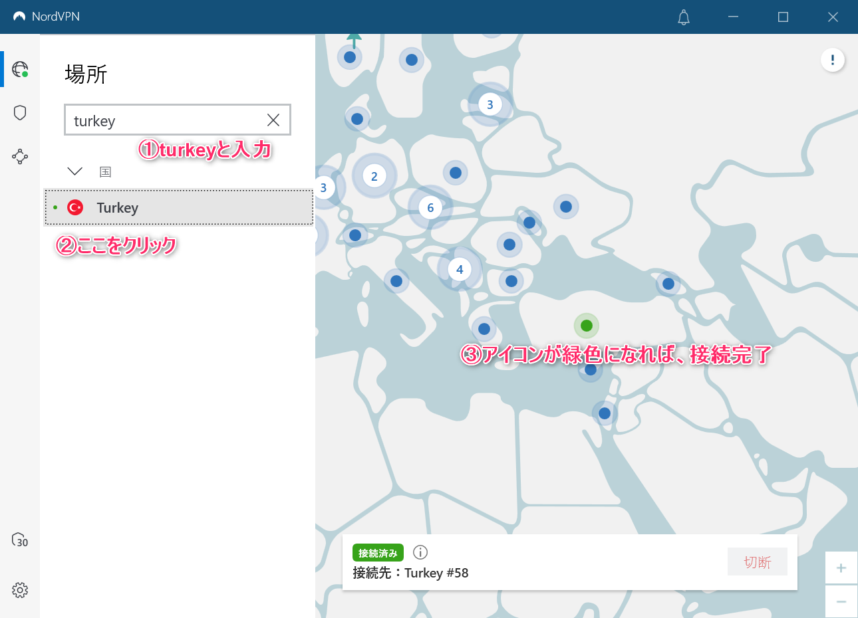Screen dimensions: 858x618
Task: Click the NordVPN logo in title bar
Action: tap(19, 17)
